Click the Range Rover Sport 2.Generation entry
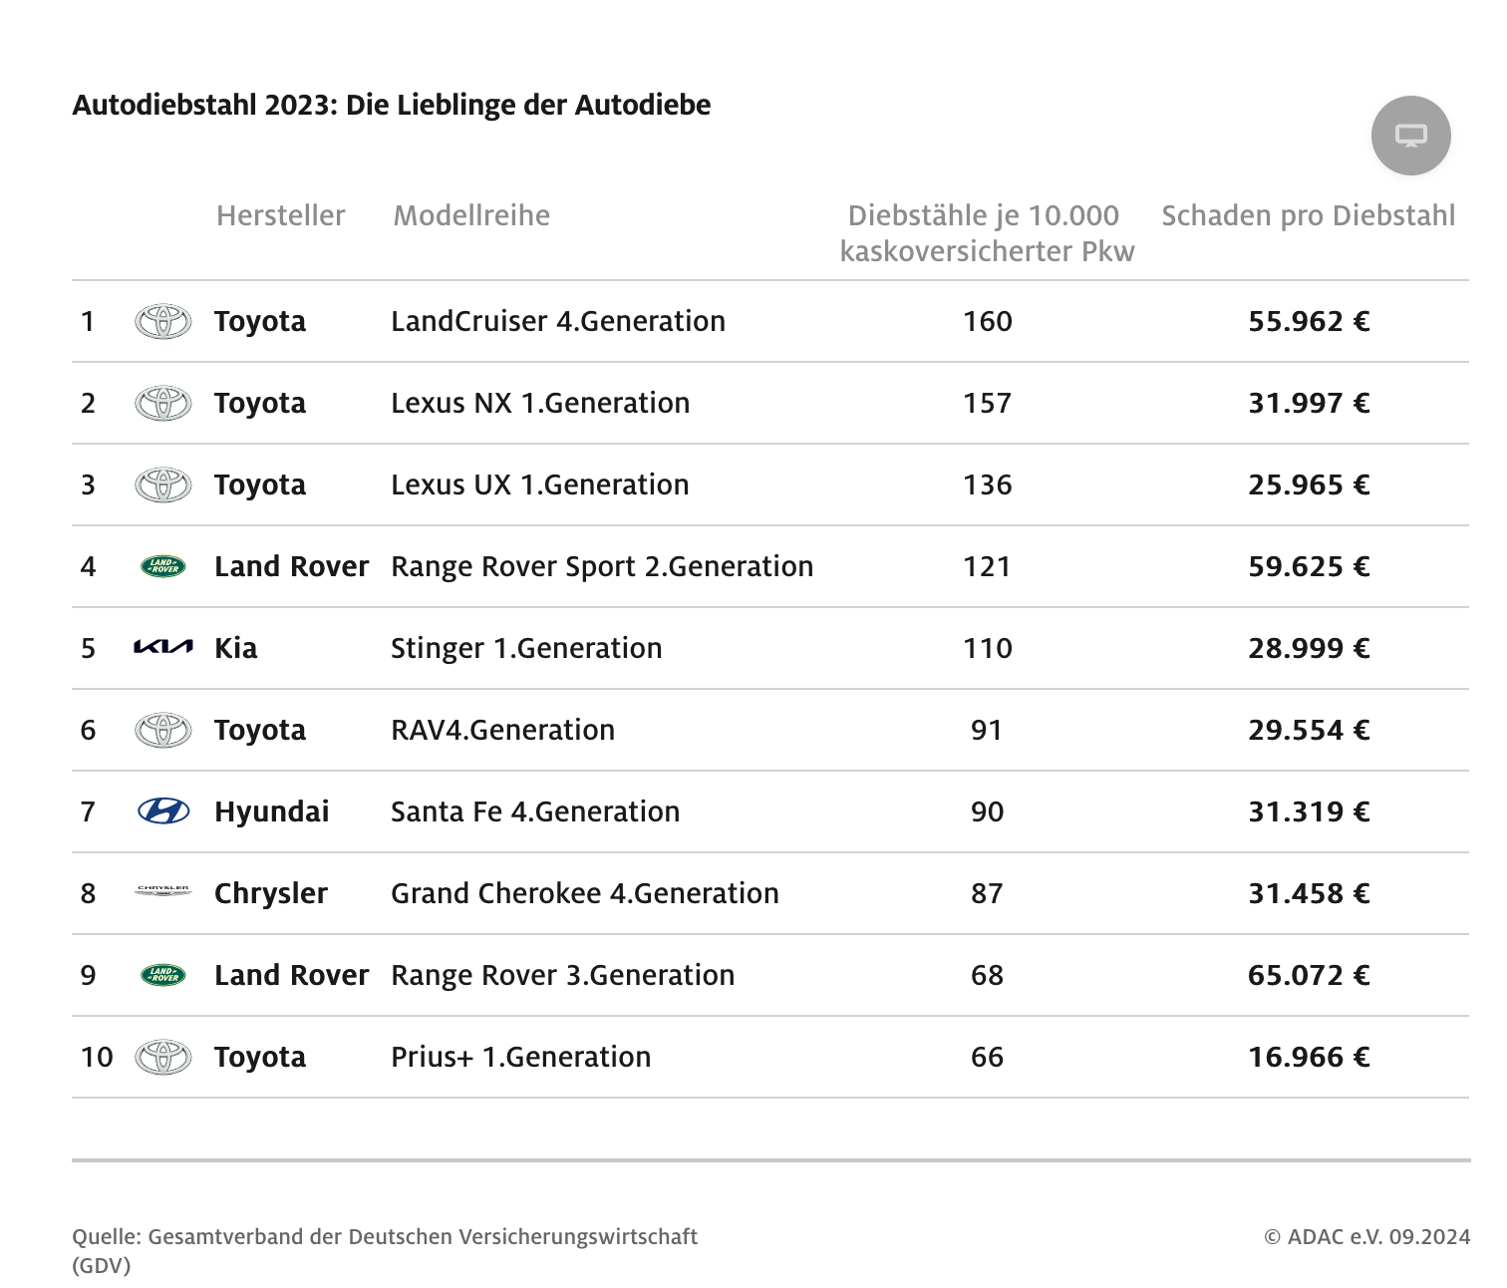 click(601, 566)
